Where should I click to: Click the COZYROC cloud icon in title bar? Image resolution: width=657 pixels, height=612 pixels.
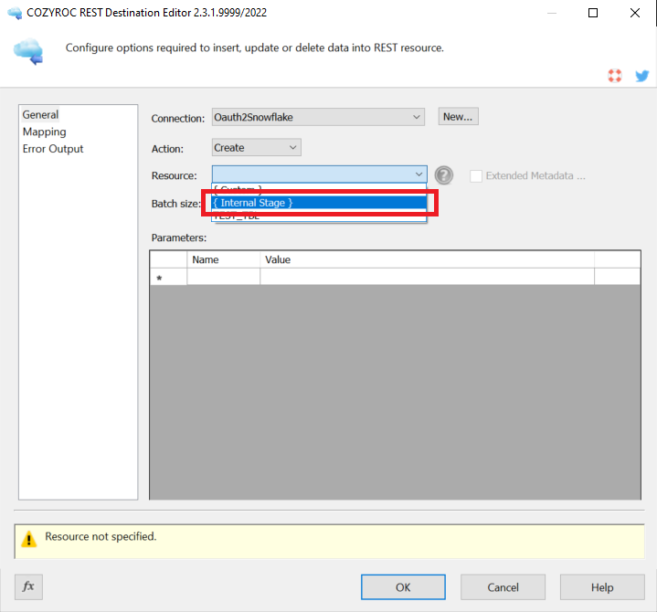[15, 13]
